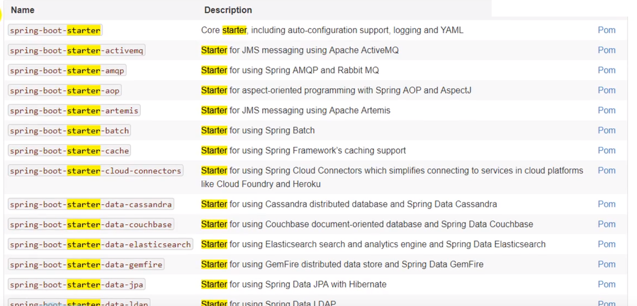Click Pom link in the spring-boot-starter-aop row
637x306 pixels.
[606, 90]
